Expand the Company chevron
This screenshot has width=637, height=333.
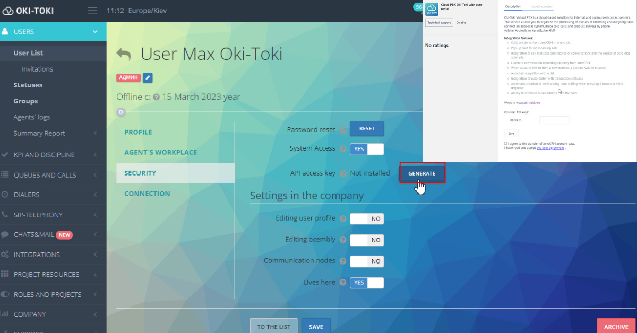[95, 314]
